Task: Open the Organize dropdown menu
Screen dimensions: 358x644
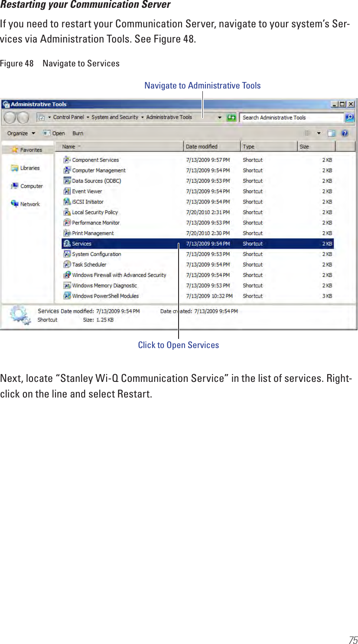Action: click(x=18, y=133)
